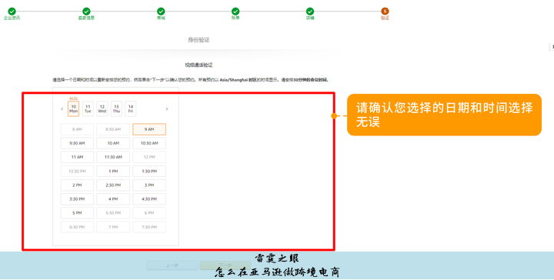The image size is (554, 280).
Task: Click the greyed 6:30 PM time slot
Action: click(x=77, y=227)
